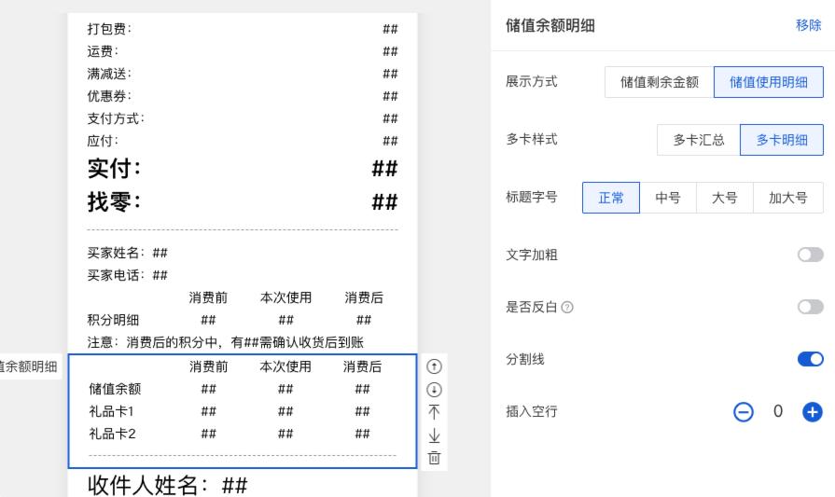Increase 插入空行 with the plus button
Screen dimensions: 835x497
(x=812, y=412)
